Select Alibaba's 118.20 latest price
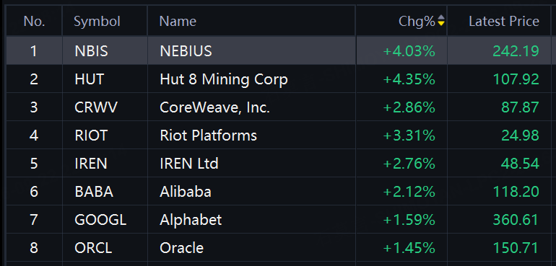The width and height of the screenshot is (556, 266). click(516, 192)
